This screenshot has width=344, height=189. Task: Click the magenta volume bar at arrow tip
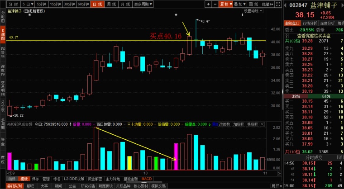tap(176, 156)
